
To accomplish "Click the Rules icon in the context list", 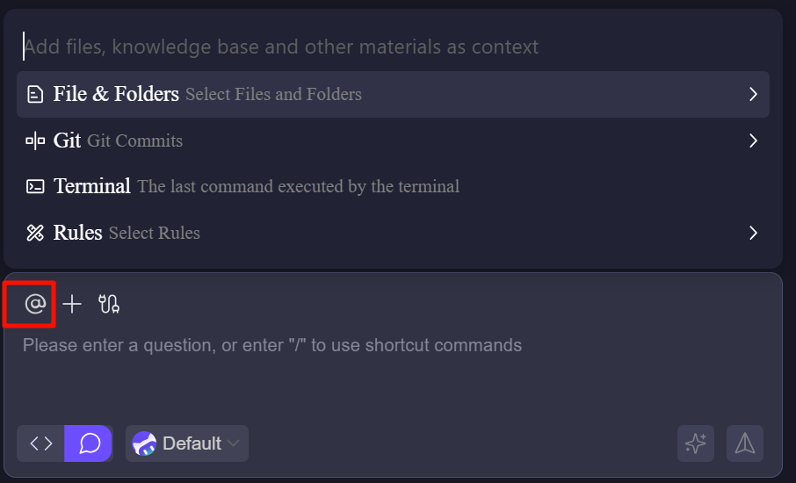I will (35, 233).
